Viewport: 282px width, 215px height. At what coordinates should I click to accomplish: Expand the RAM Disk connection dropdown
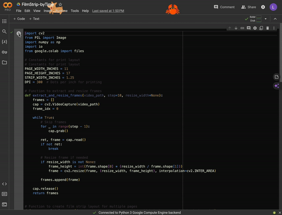[x=266, y=19]
